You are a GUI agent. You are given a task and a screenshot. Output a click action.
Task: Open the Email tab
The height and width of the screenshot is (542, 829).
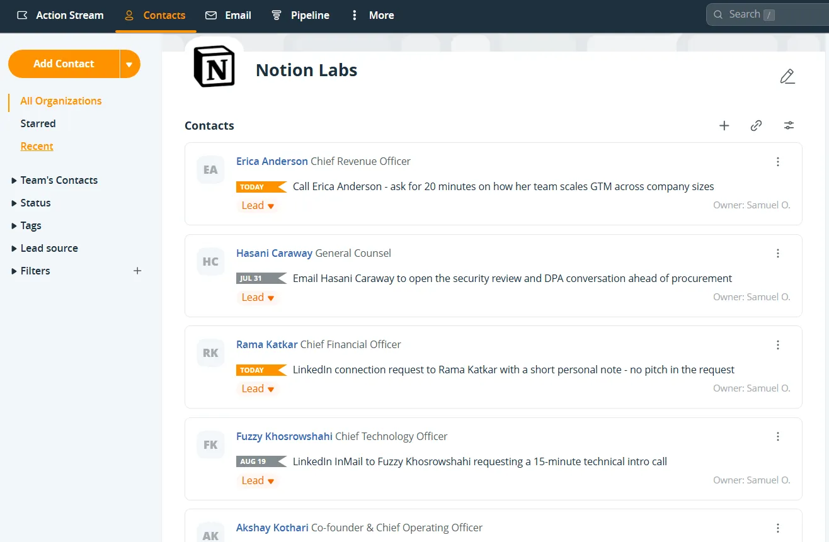(228, 15)
